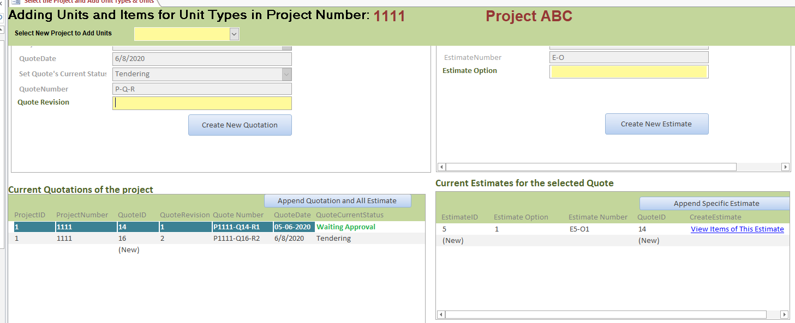Click QuoteID cell 16 in quotations list

pyautogui.click(x=122, y=239)
